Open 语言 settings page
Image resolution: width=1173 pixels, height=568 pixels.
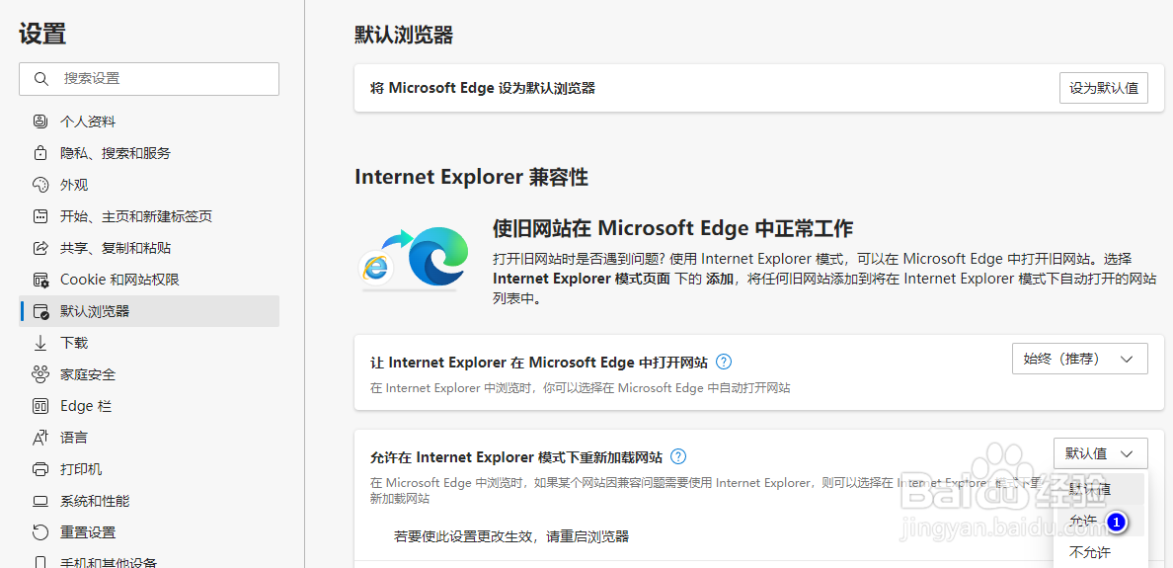149,437
